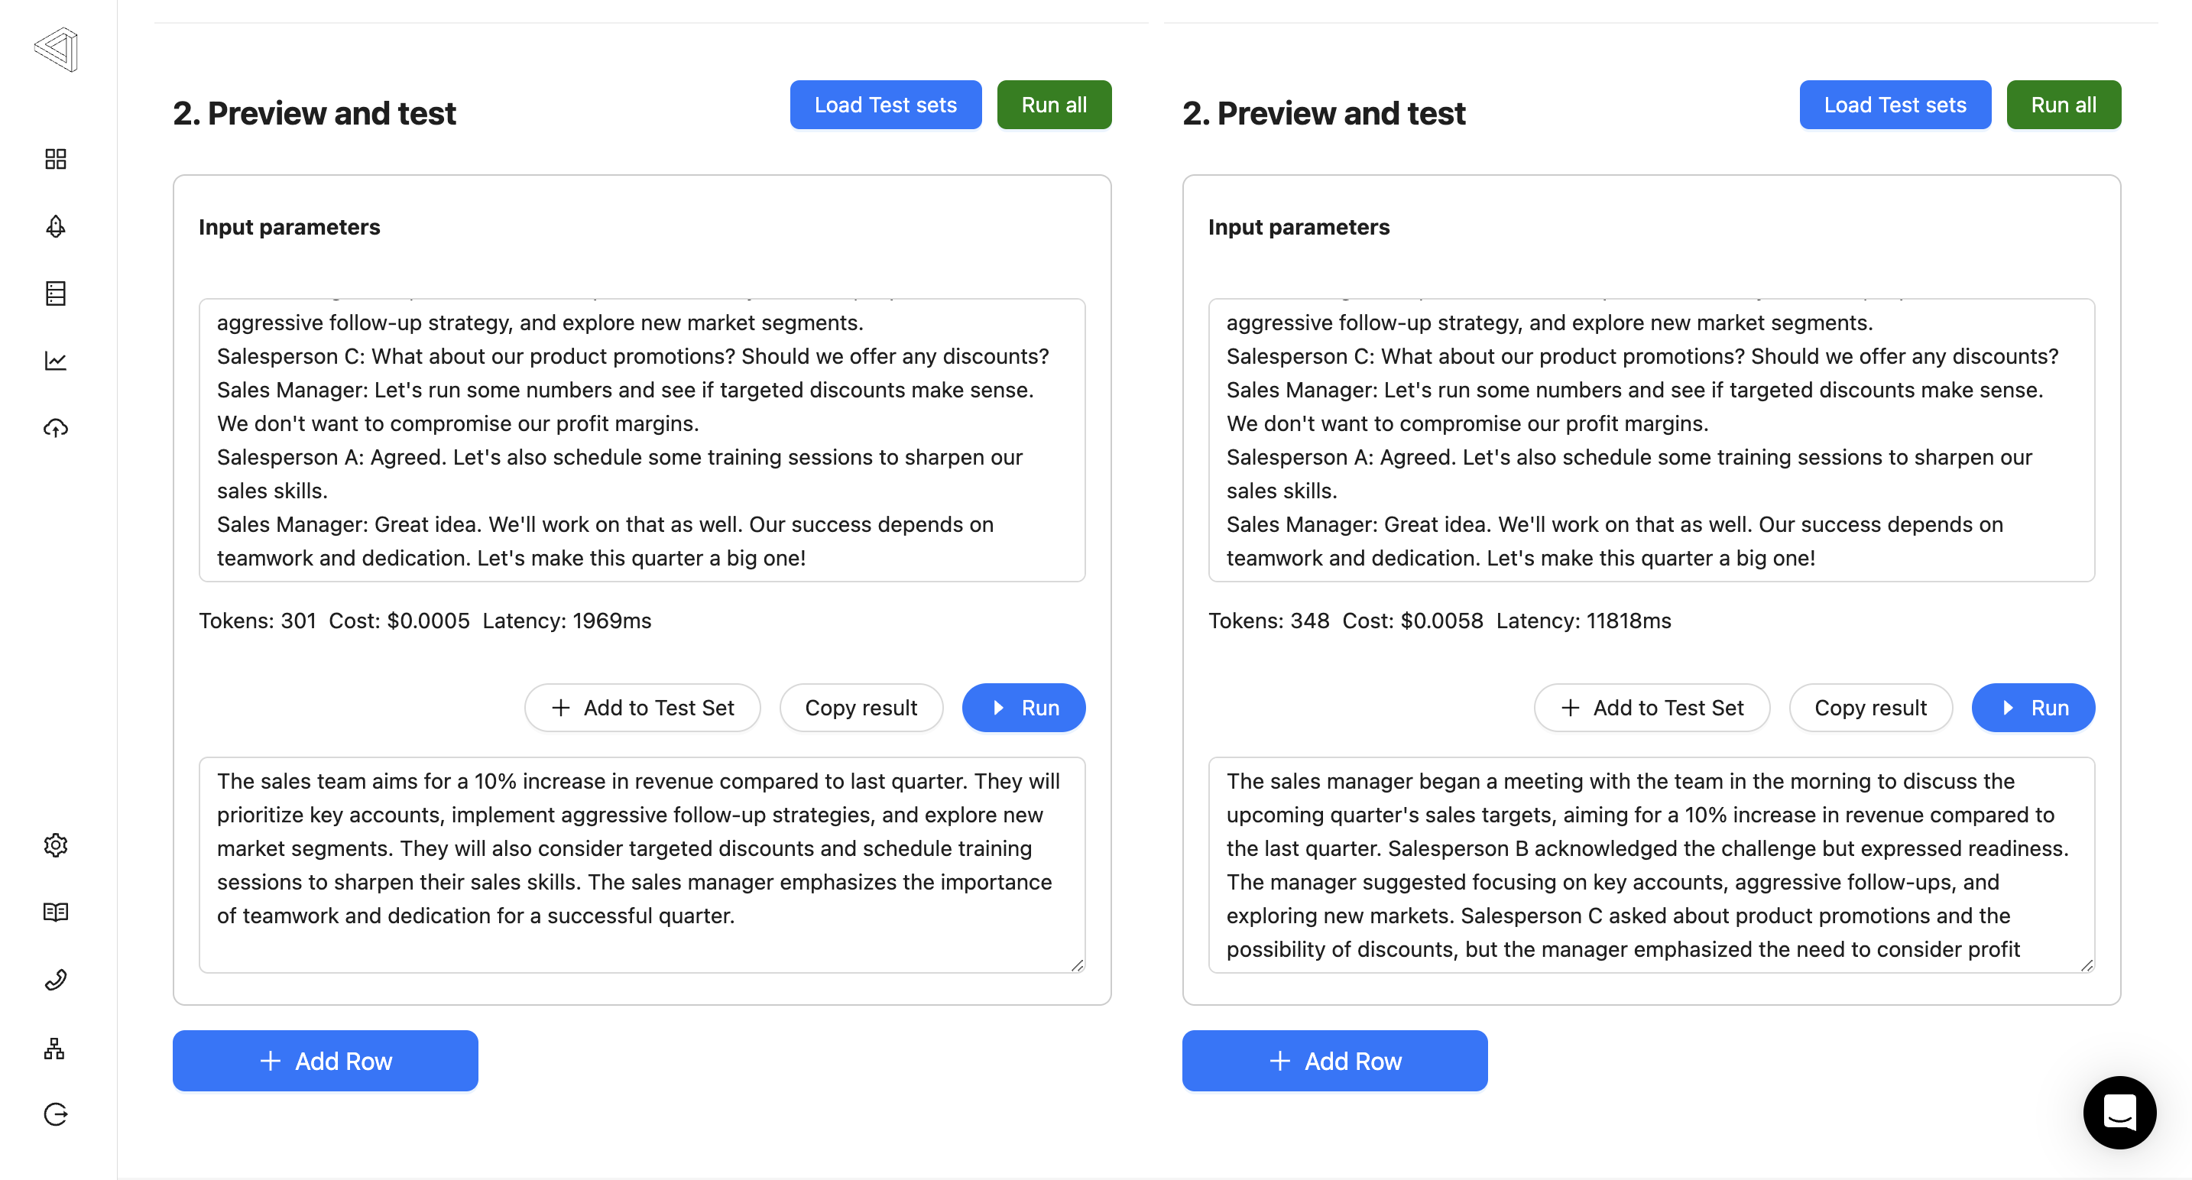Screen dimensions: 2192x1180
Task: Open the dashboard grid icon in sidebar
Action: click(x=55, y=159)
